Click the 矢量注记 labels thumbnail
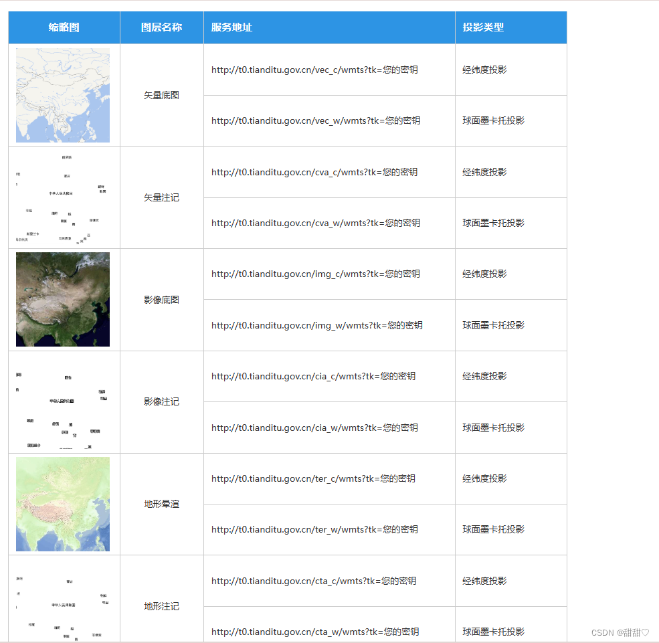Screen dimensions: 659x643 coord(63,197)
